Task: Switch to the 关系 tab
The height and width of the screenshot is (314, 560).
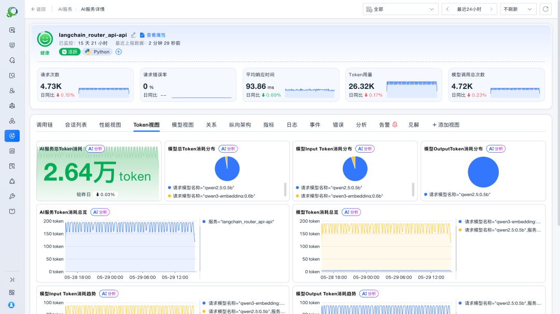Action: (211, 125)
